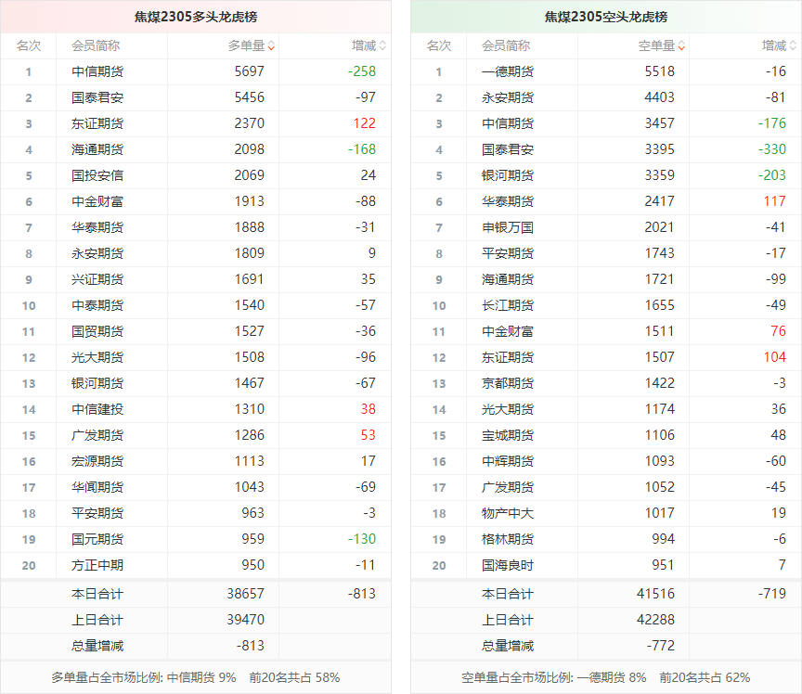Click sort arrows beside 增减 in short table
Image resolution: width=802 pixels, height=694 pixels.
coord(793,45)
